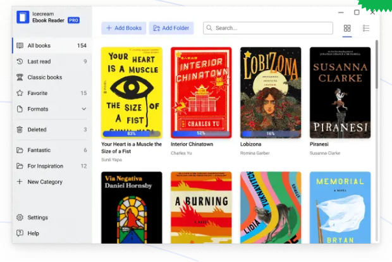This screenshot has height=262, width=392.
Task: Open the For Inspiration category
Action: (52, 166)
